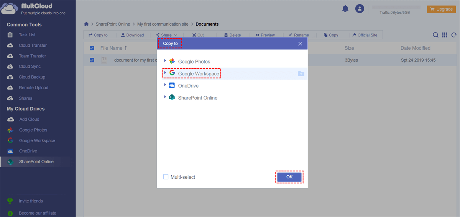Click the Task List icon

click(x=10, y=35)
